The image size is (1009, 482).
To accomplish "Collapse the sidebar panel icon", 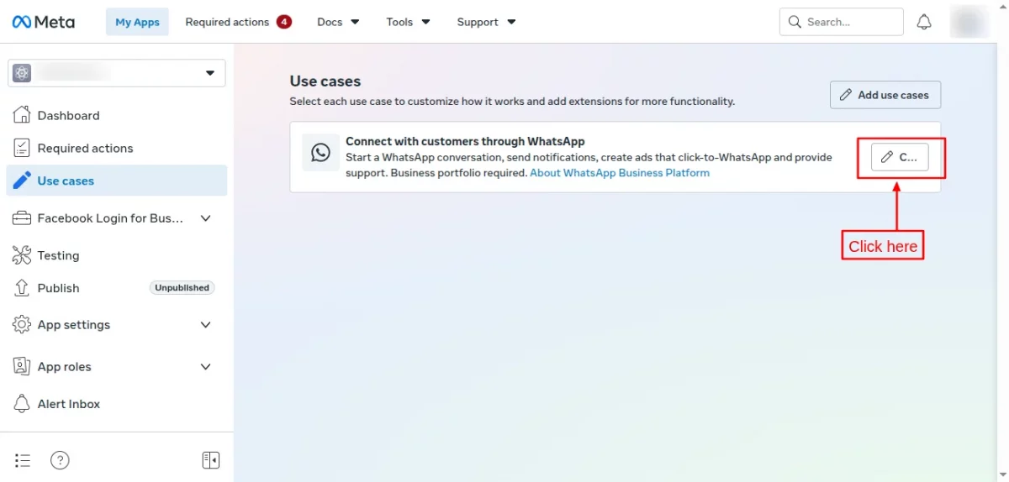I will coord(211,460).
